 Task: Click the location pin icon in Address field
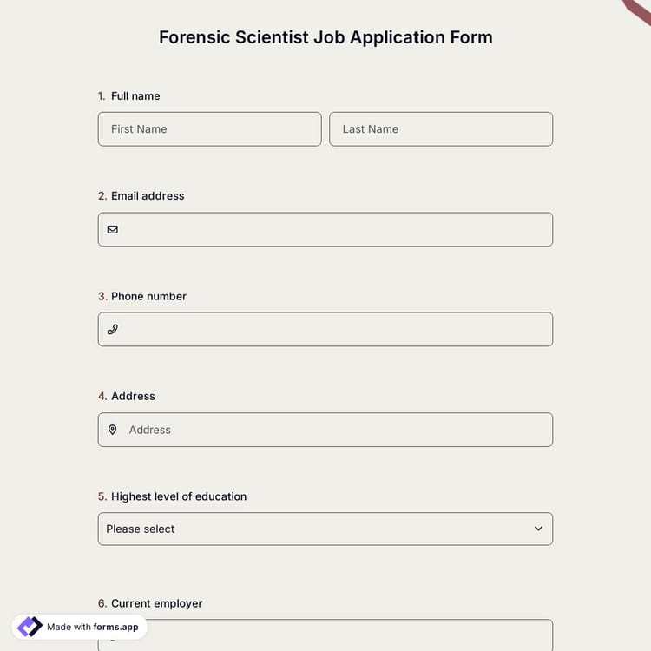click(113, 430)
